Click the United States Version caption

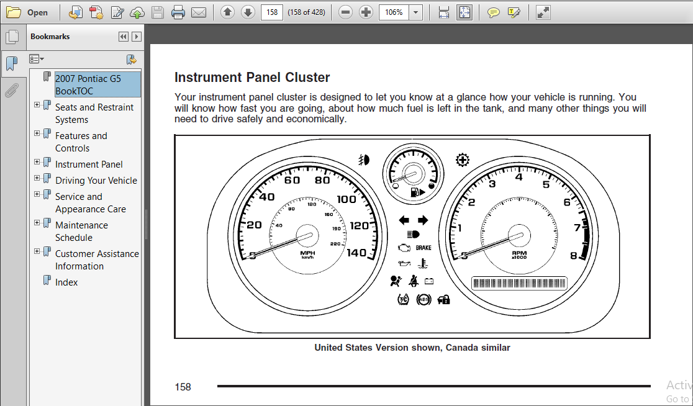pyautogui.click(x=412, y=348)
